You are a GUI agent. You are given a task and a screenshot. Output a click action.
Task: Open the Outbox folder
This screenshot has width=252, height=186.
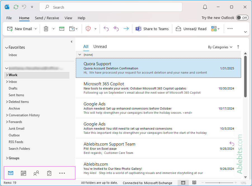[x=14, y=135]
